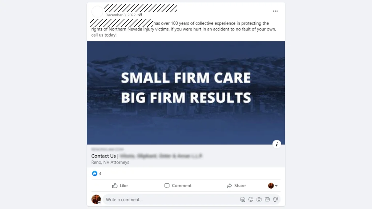The image size is (372, 209).
Task: Click the globe public-audience icon
Action: (x=140, y=15)
